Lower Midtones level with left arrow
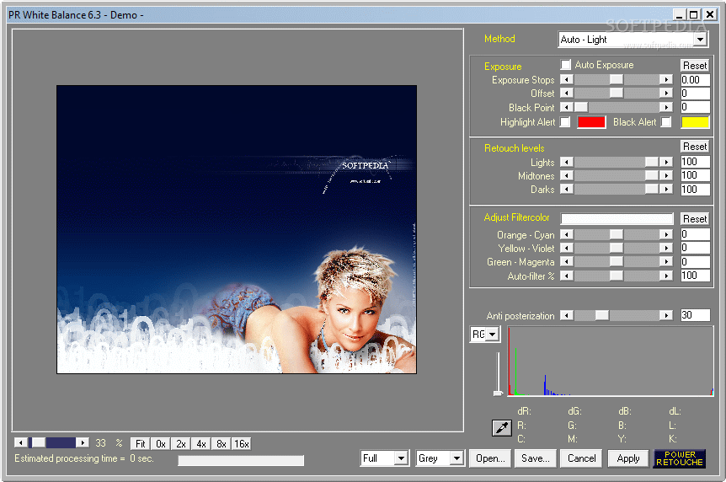 pos(567,175)
